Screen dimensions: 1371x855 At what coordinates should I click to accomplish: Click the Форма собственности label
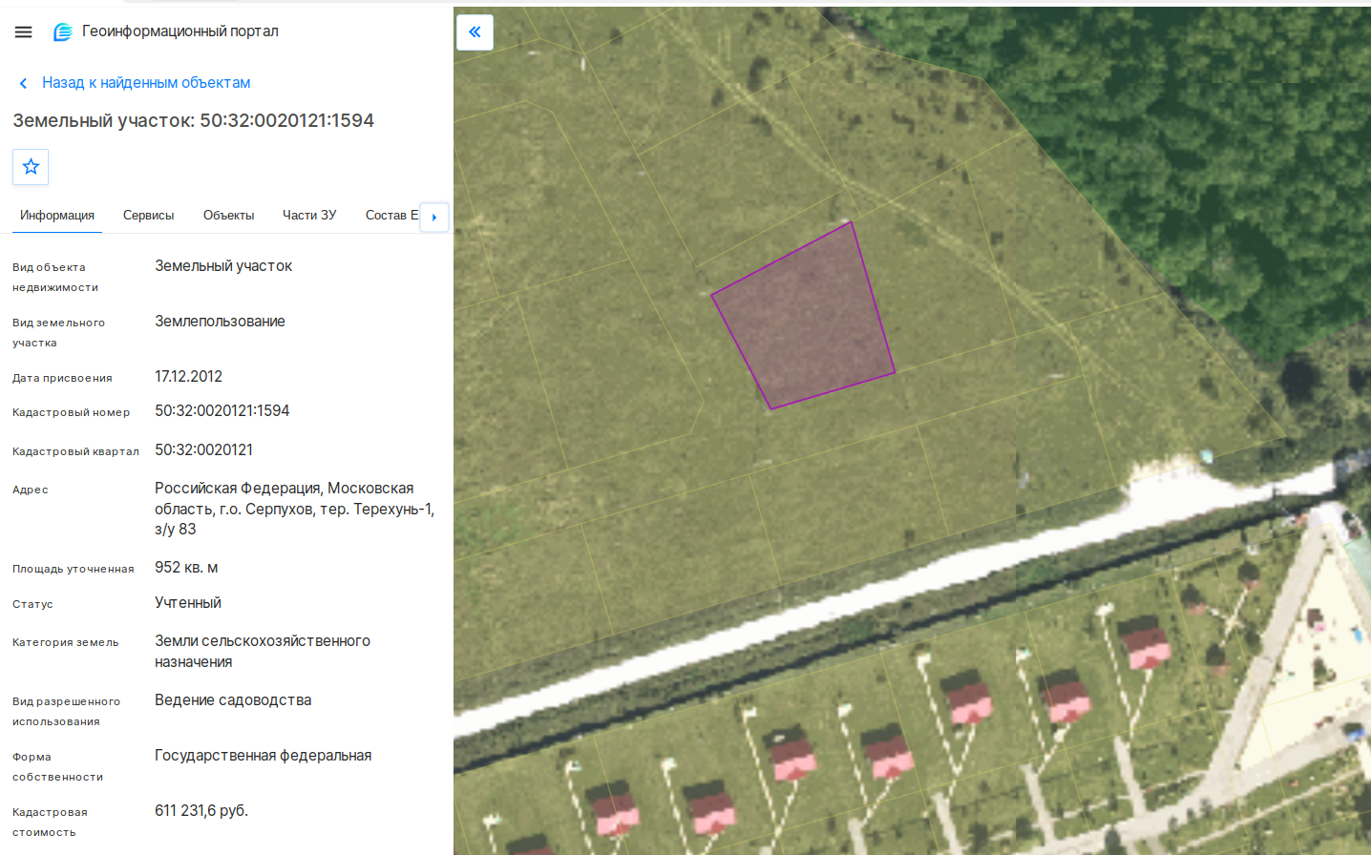[x=58, y=767]
